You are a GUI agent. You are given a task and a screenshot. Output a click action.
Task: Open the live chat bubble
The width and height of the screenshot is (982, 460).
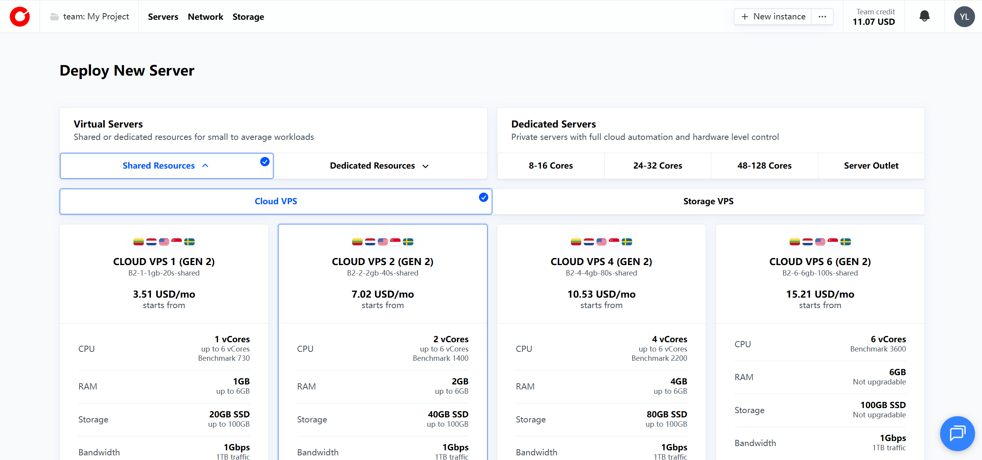tap(957, 433)
